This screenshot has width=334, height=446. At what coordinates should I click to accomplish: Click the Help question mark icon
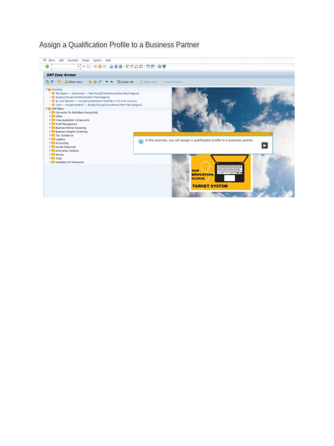(160, 67)
